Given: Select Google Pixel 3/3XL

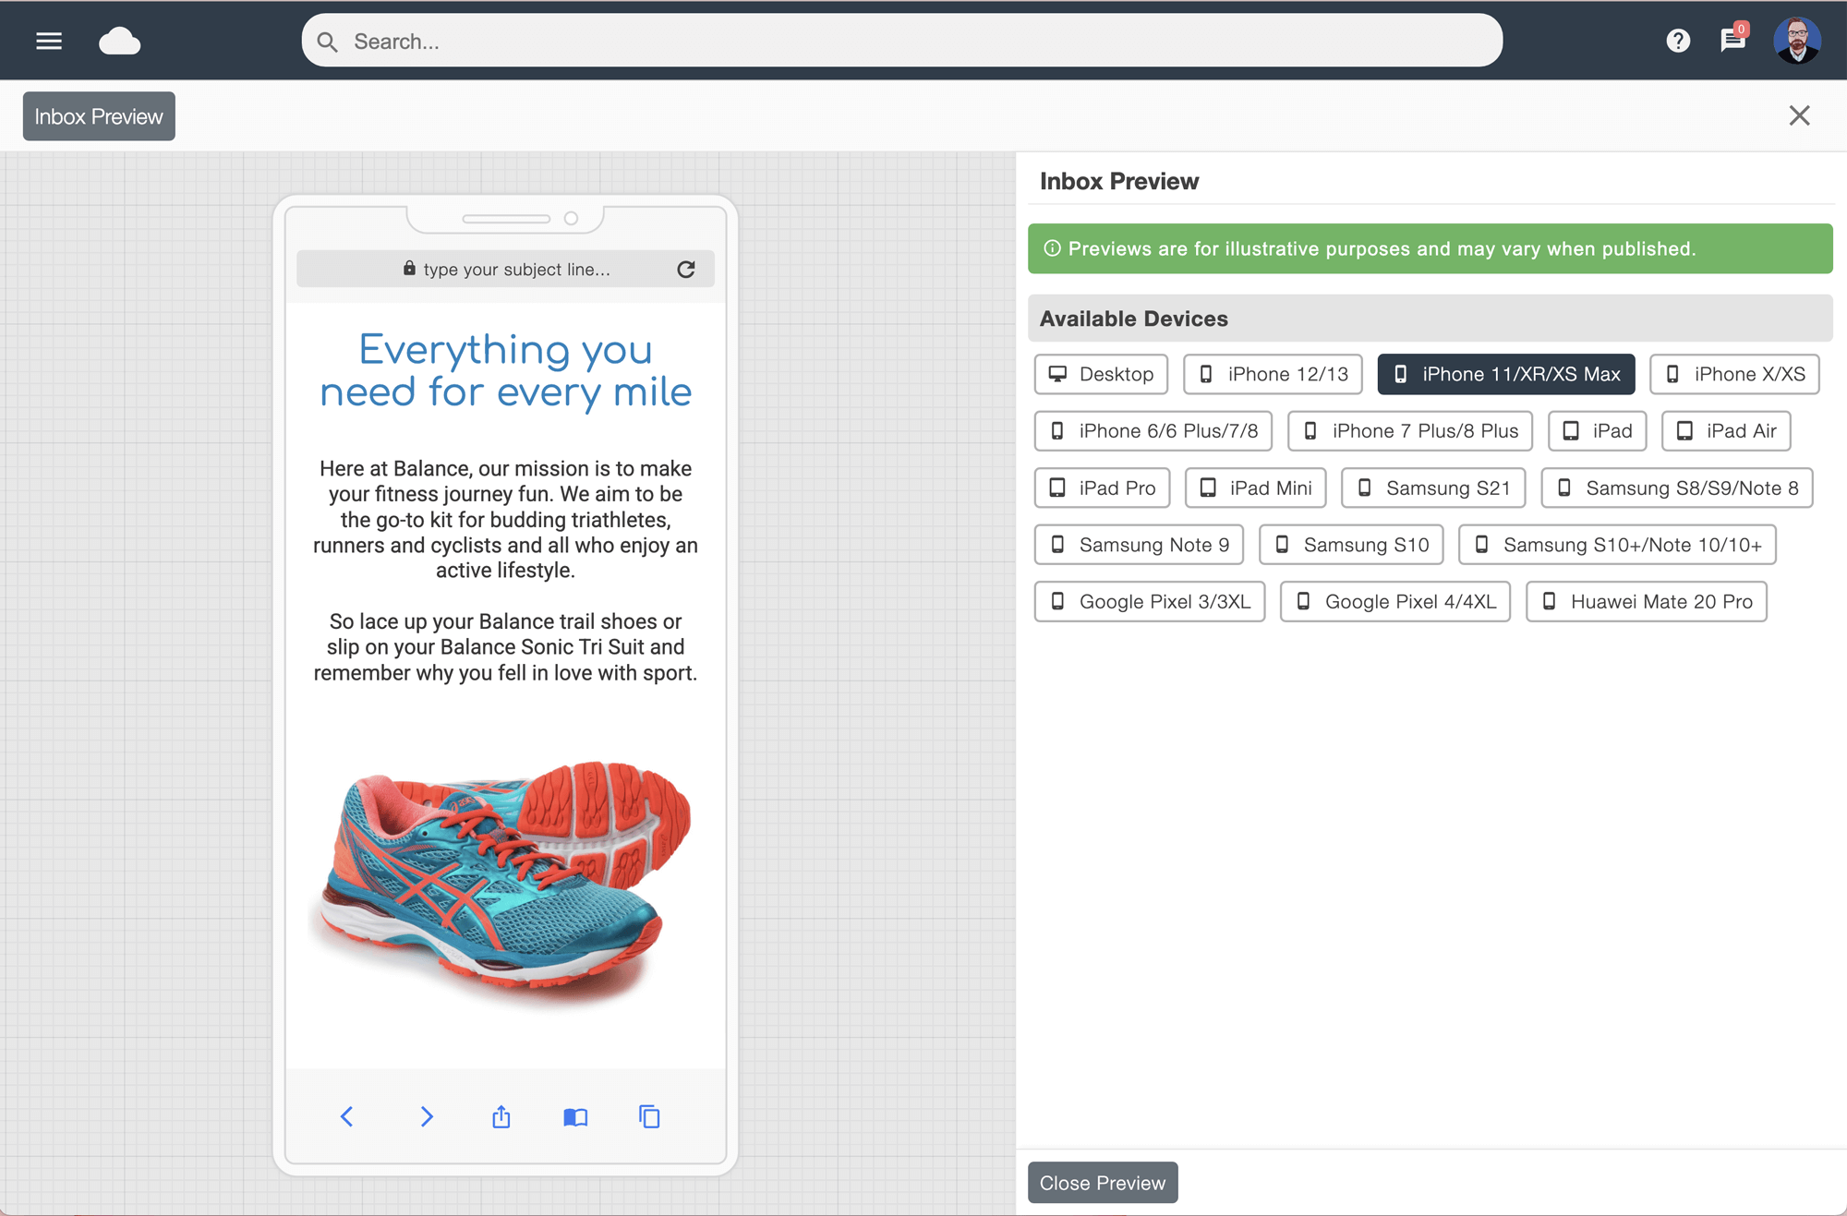Looking at the screenshot, I should click(x=1149, y=602).
